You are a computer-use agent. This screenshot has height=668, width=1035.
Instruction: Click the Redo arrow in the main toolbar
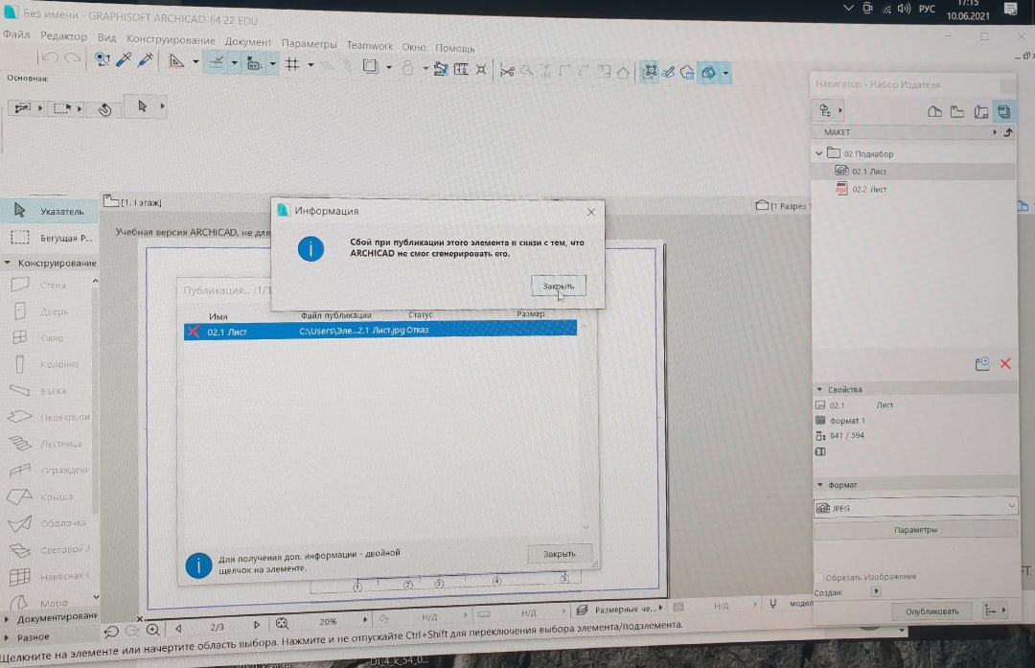(x=73, y=58)
